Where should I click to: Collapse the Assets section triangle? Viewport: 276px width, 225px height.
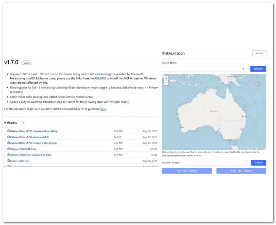click(5, 123)
